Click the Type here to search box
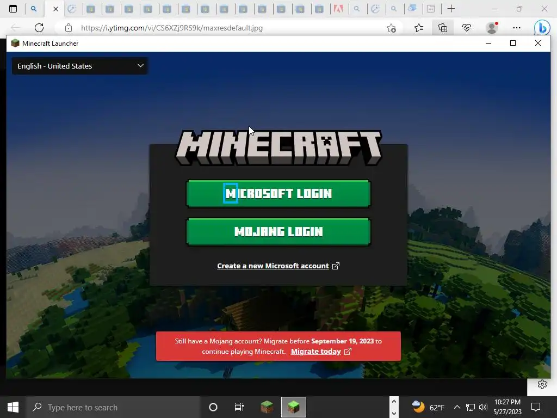 [114, 407]
